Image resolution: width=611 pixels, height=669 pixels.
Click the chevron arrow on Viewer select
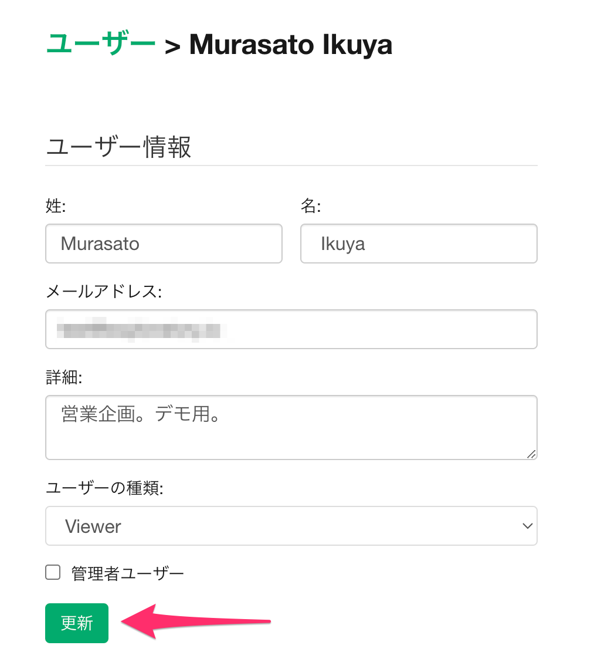527,526
